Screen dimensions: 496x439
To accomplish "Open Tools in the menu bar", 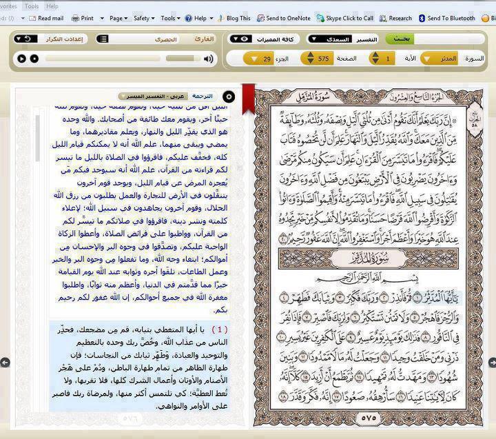I will (31, 6).
